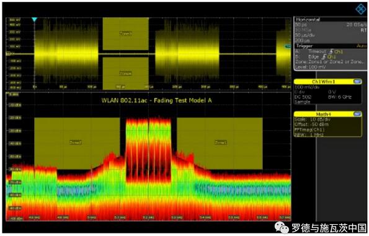This screenshot has height=236, width=369.
Task: Click the Timeout trigger slope icon
Action: (x=331, y=51)
